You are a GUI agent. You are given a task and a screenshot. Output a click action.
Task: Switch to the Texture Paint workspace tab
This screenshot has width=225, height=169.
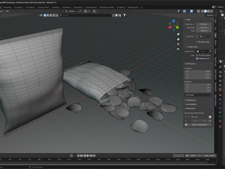click(x=44, y=8)
